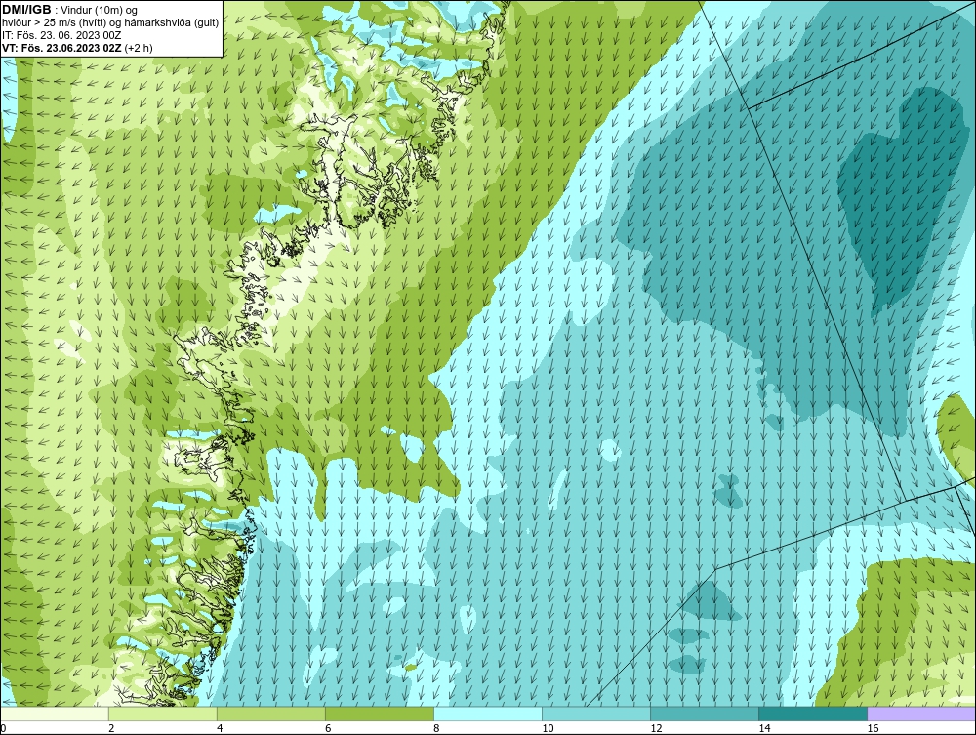Click the legend scale label '10'

[x=548, y=728]
